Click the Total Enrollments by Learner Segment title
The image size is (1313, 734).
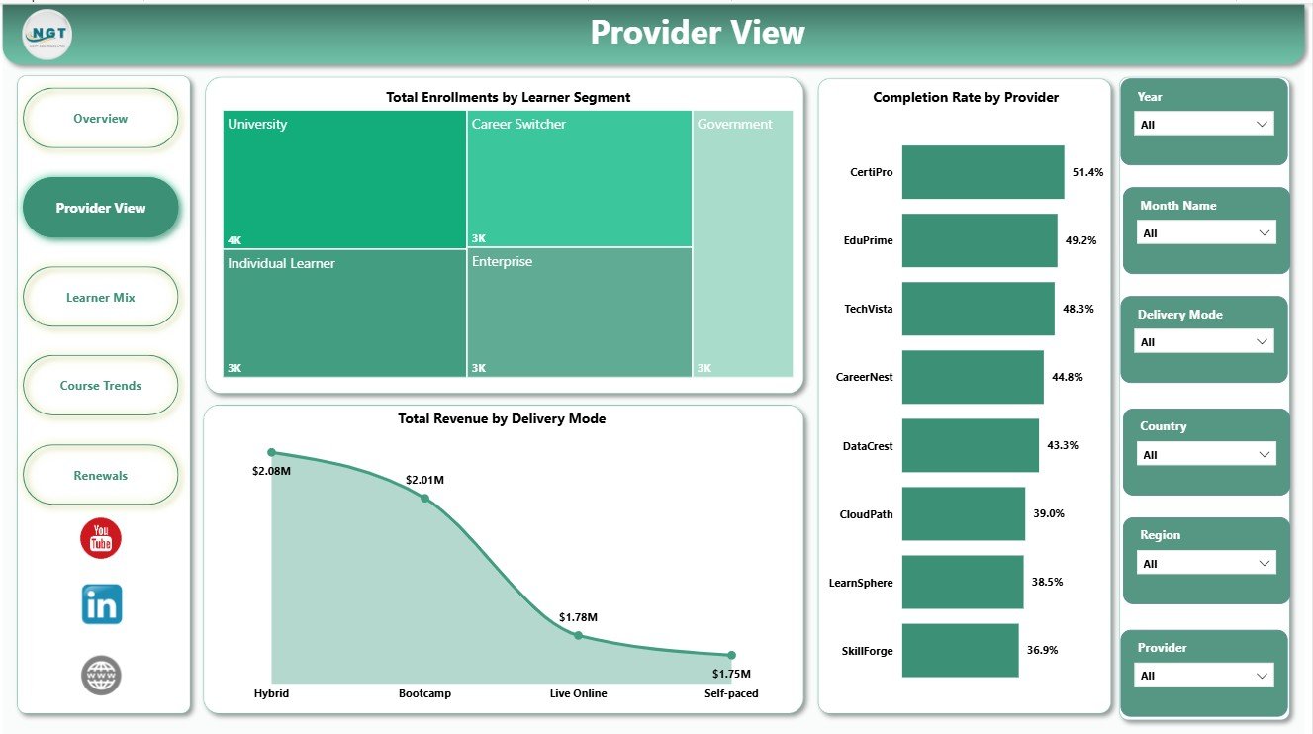509,97
